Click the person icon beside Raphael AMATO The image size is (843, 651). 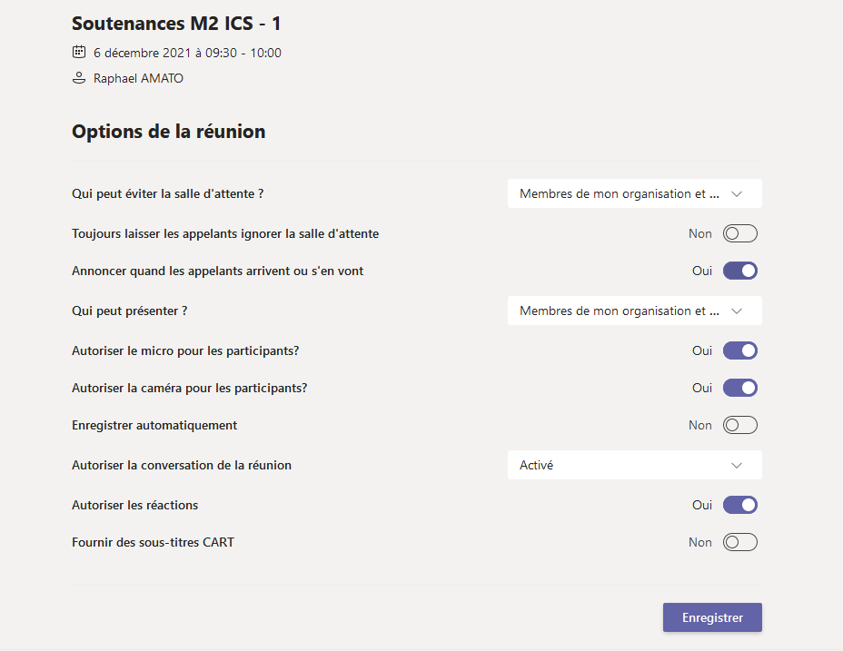(77, 78)
